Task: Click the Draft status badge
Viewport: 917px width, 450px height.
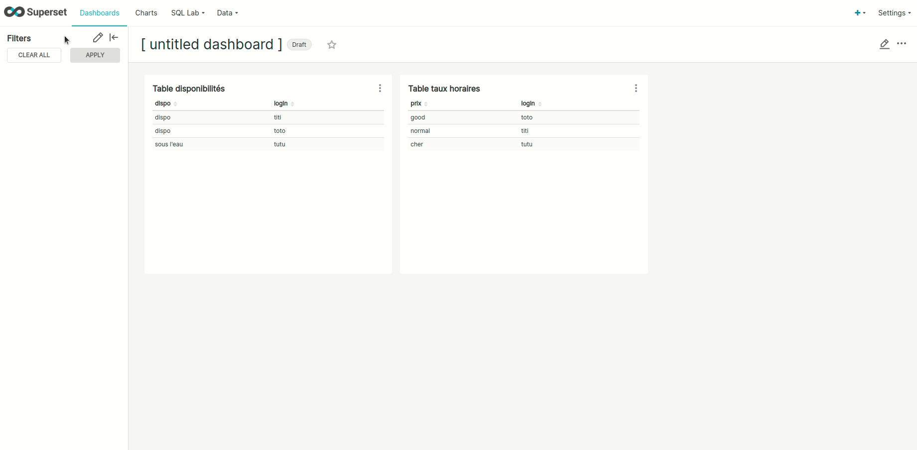Action: pos(299,45)
